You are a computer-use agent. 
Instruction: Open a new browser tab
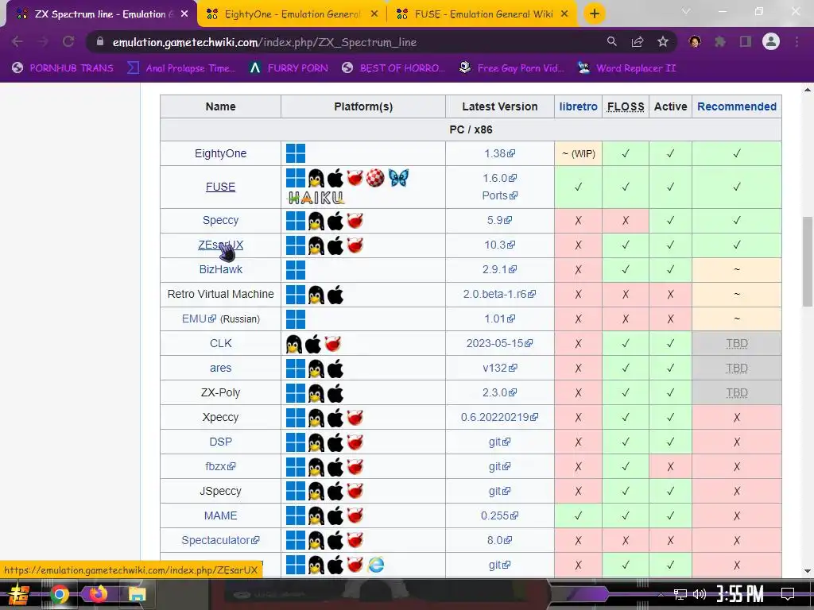click(x=595, y=14)
